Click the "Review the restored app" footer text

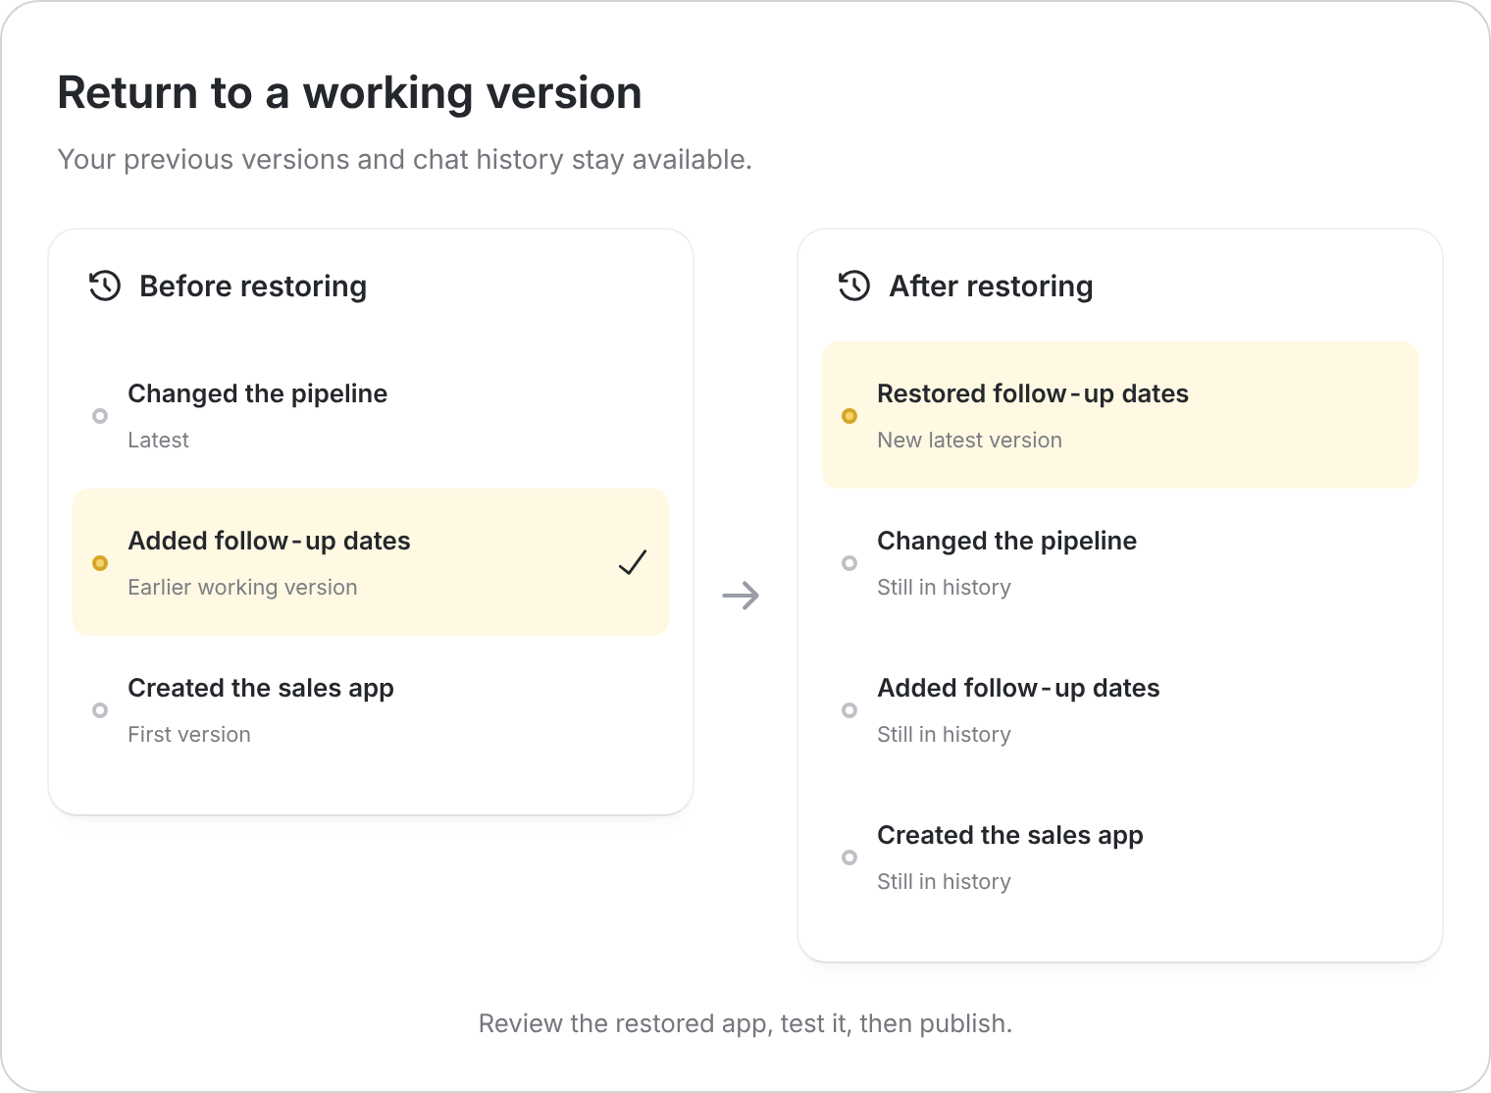pyautogui.click(x=745, y=1023)
